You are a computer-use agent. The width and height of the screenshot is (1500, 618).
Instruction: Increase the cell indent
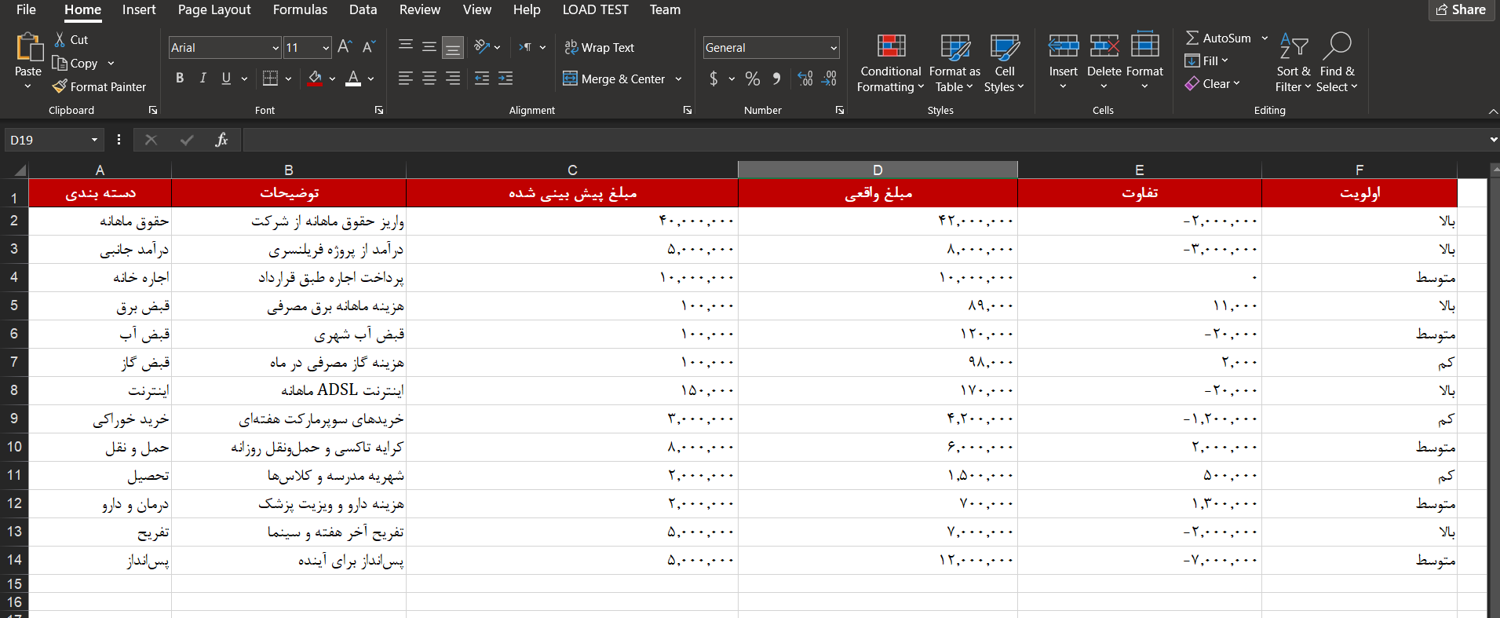(505, 79)
